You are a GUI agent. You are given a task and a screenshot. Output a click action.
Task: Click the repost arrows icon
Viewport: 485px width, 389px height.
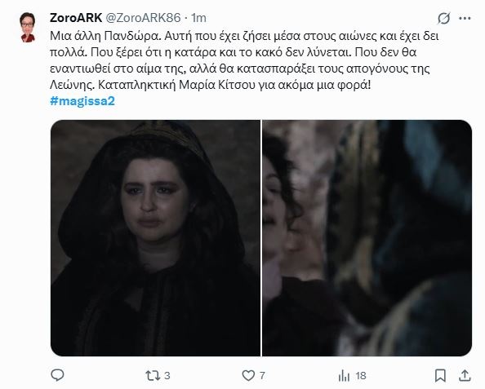[x=153, y=376]
